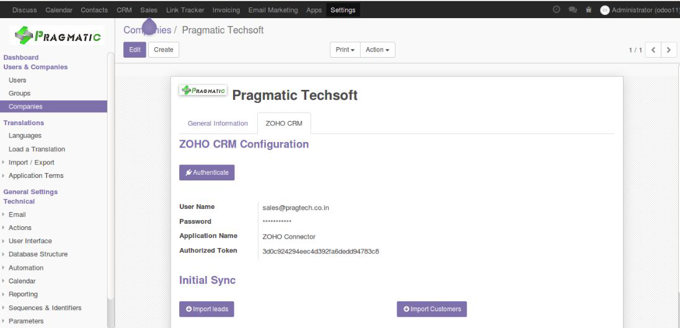Expand Import / Export
The height and width of the screenshot is (328, 680).
pos(31,162)
